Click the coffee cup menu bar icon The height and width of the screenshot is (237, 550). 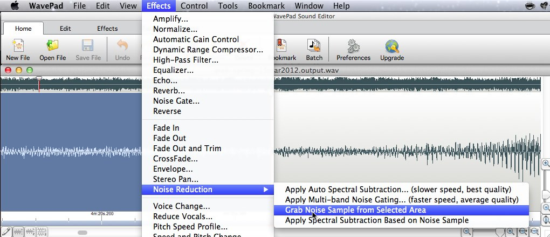(530, 5)
